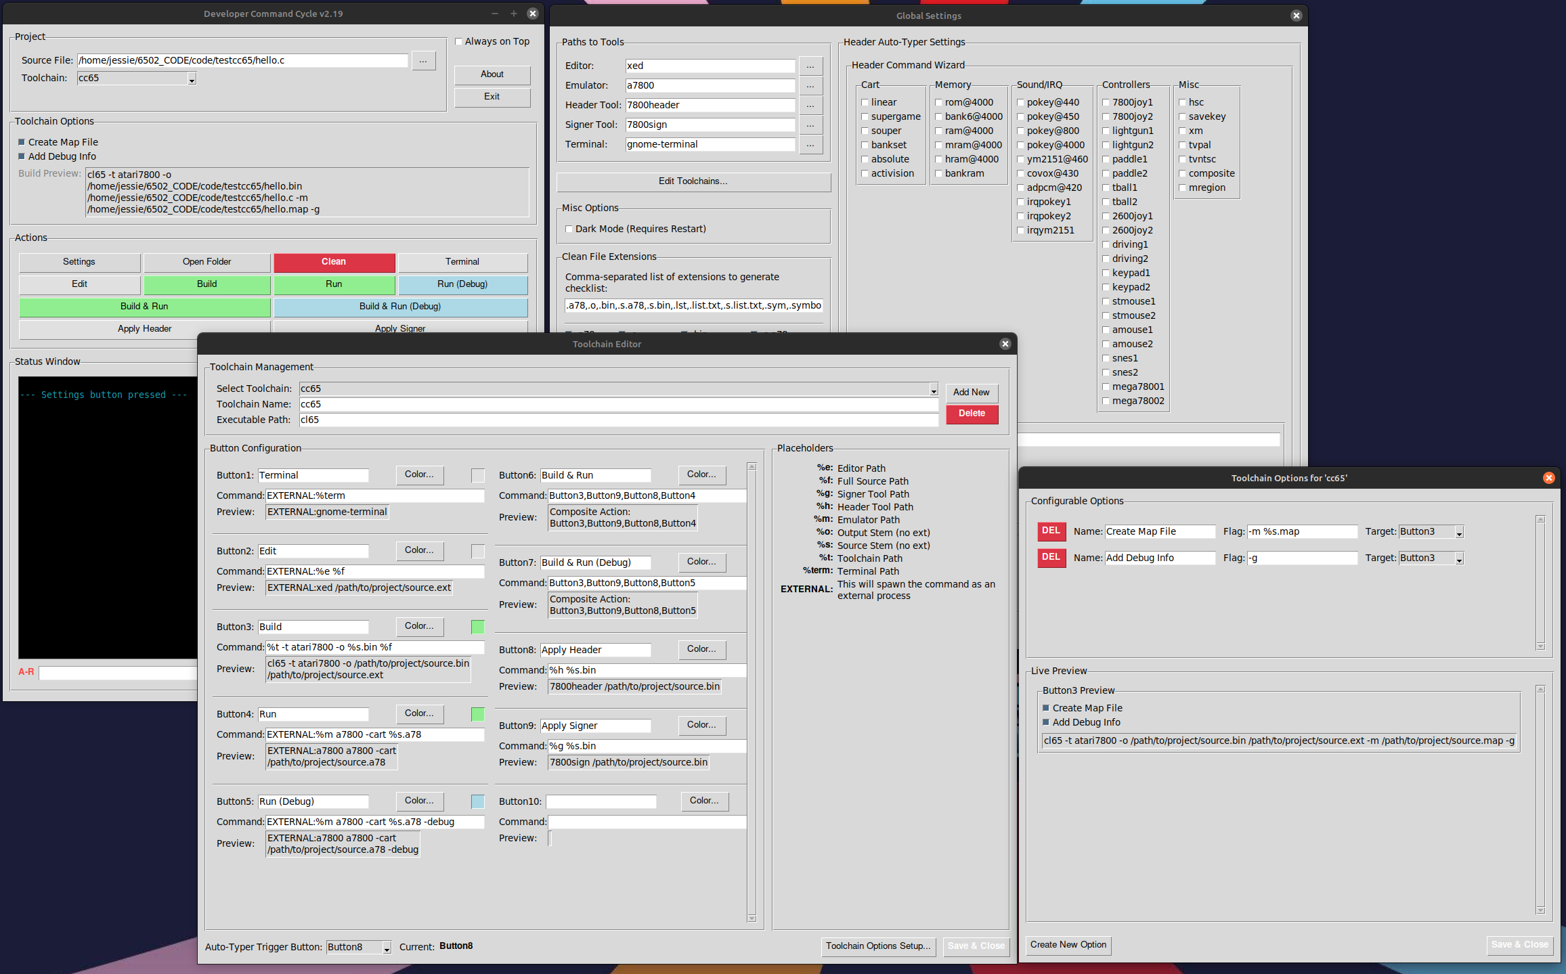Enable Always on Top
This screenshot has height=974, width=1566.
(459, 41)
